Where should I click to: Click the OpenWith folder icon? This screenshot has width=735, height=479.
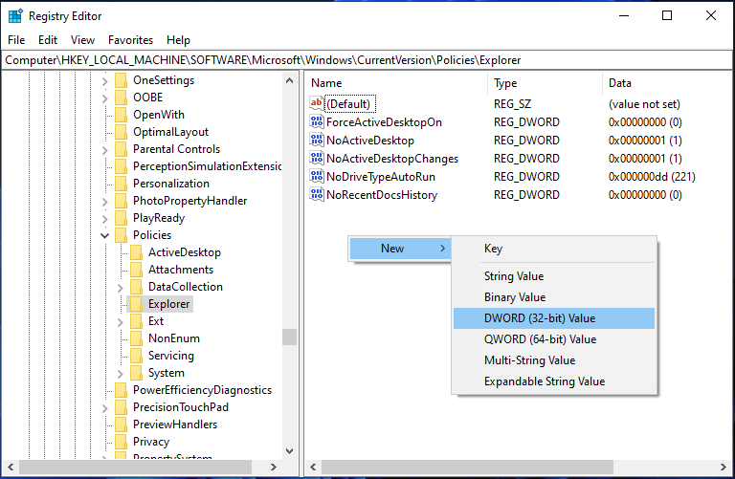[x=121, y=115]
